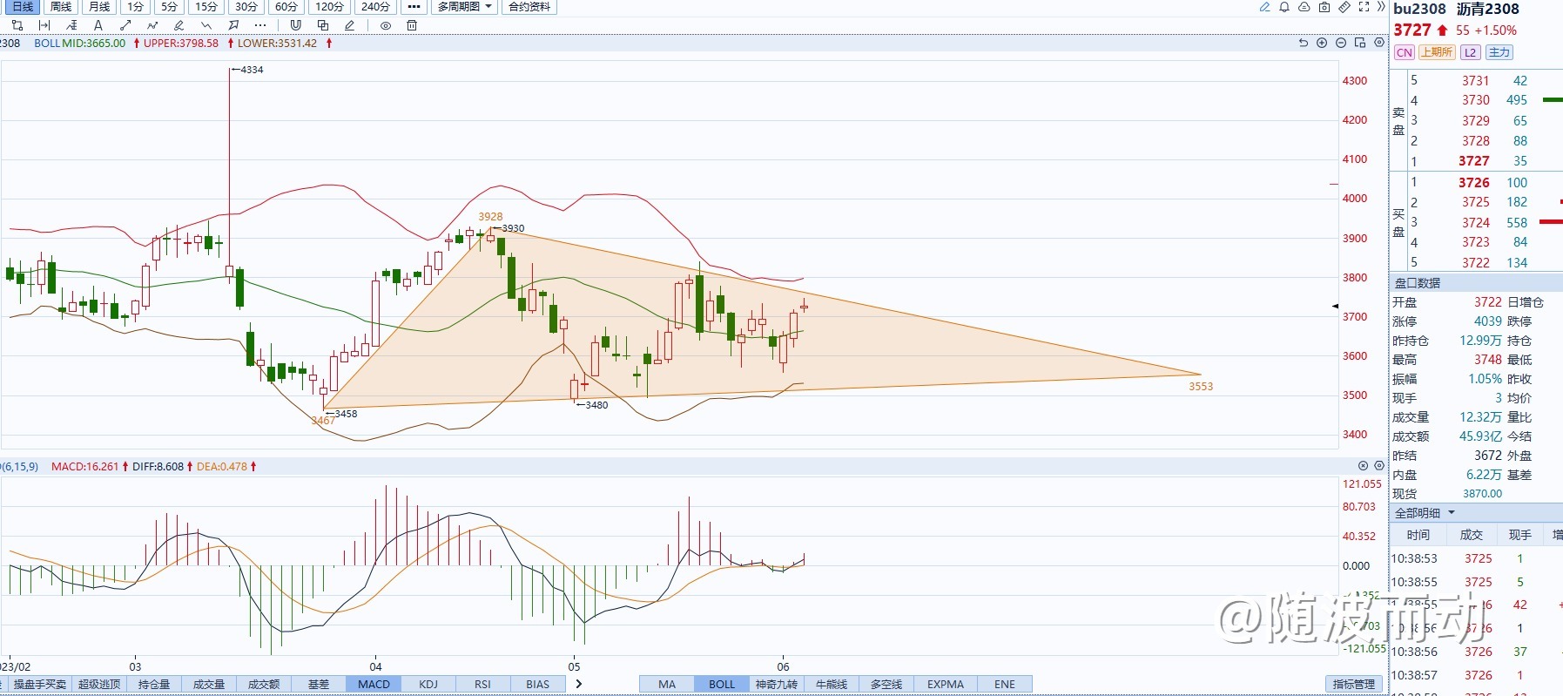
Task: Select the KDJ indicator tab
Action: pyautogui.click(x=428, y=685)
